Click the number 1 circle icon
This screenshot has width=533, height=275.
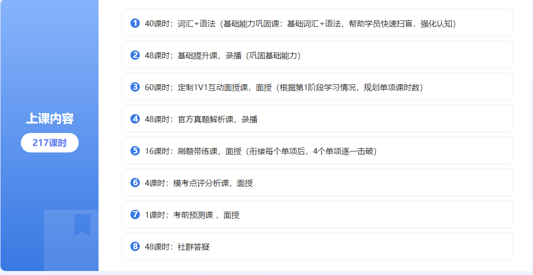tap(135, 23)
